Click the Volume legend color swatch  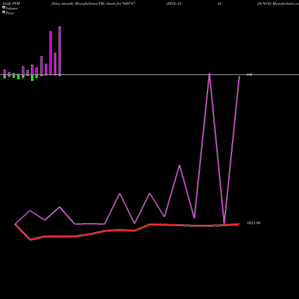(x=4, y=7)
